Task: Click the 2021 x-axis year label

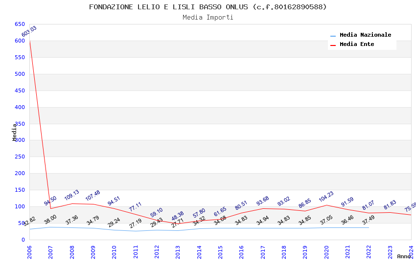Action: [x=347, y=252]
